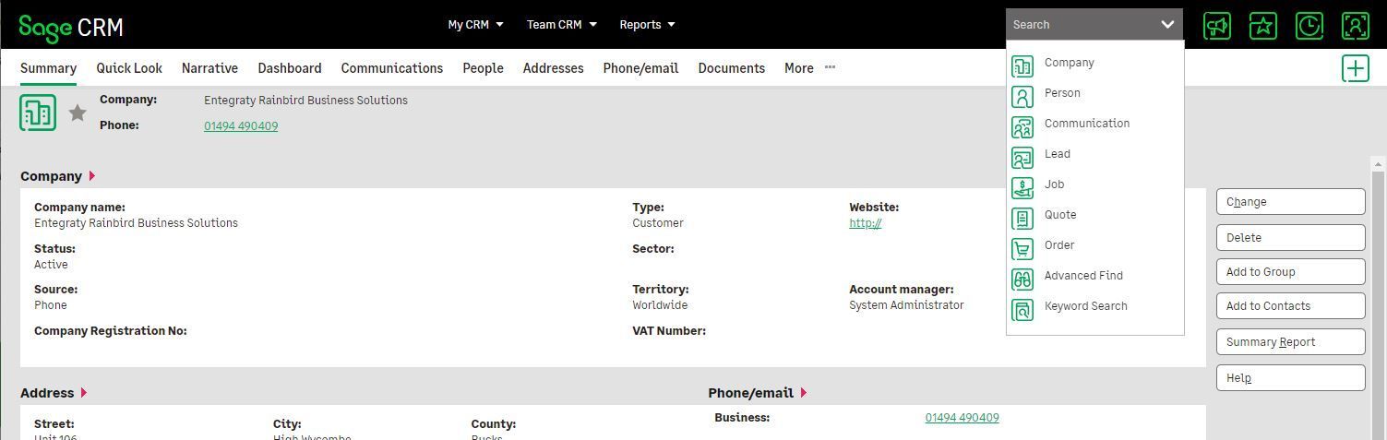Expand the More tabs menu

pos(809,68)
